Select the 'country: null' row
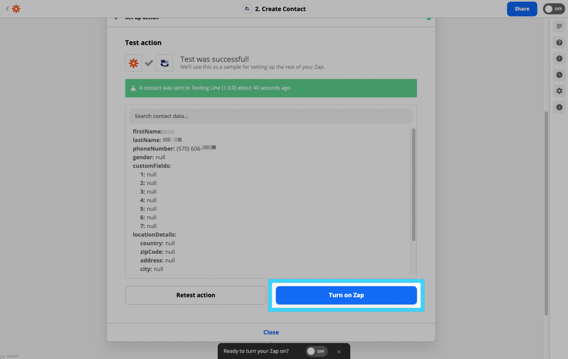This screenshot has height=359, width=568. tap(158, 243)
